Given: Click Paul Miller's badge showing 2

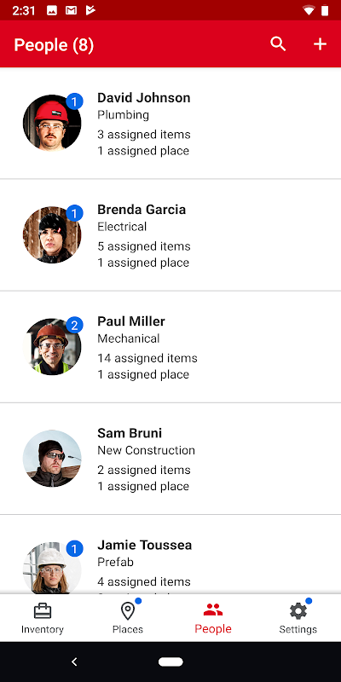Looking at the screenshot, I should click(74, 326).
